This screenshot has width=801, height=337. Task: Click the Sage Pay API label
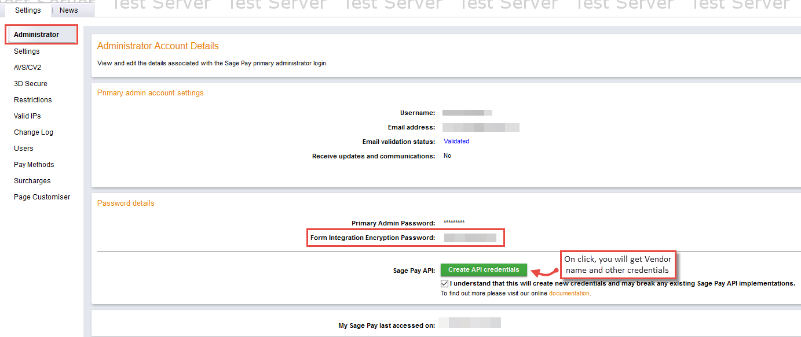point(414,271)
